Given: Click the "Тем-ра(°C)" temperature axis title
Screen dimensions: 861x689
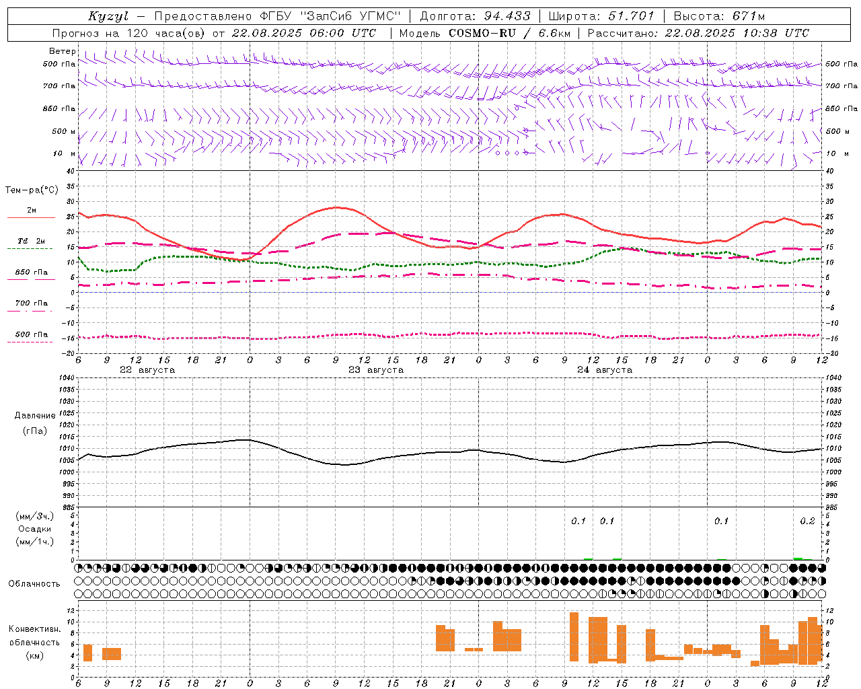Looking at the screenshot, I should (32, 190).
